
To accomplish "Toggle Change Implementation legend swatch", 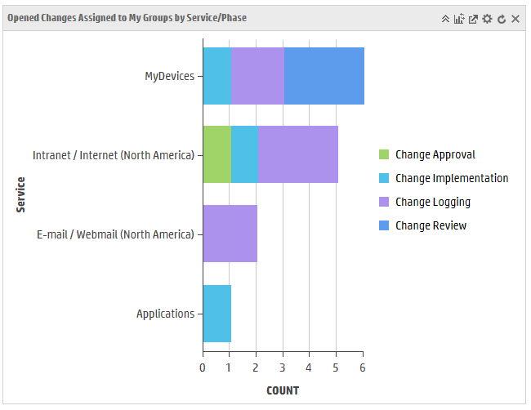I will pyautogui.click(x=384, y=178).
